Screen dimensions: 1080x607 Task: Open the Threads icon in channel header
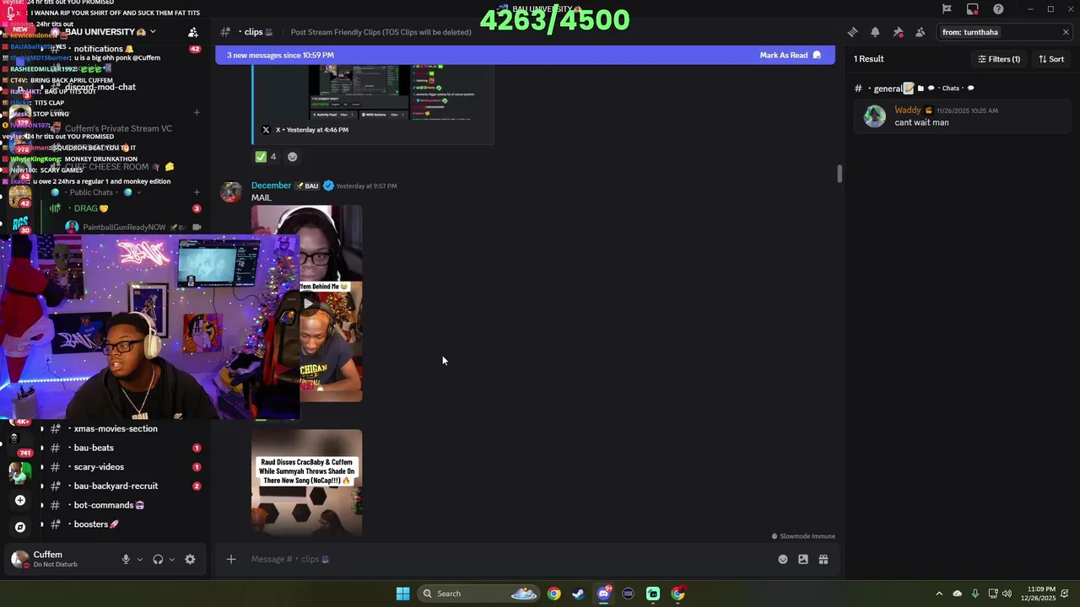[852, 32]
